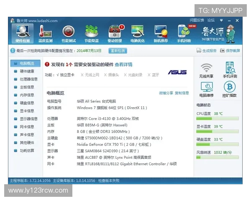Click the 摄像头 feature label
The image size is (251, 201).
click(113, 75)
